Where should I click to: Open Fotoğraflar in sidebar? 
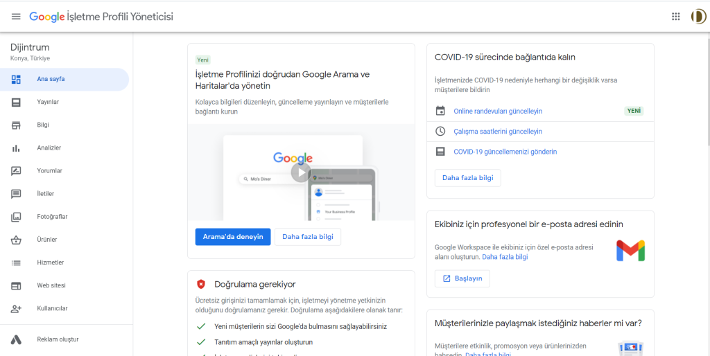(66, 217)
